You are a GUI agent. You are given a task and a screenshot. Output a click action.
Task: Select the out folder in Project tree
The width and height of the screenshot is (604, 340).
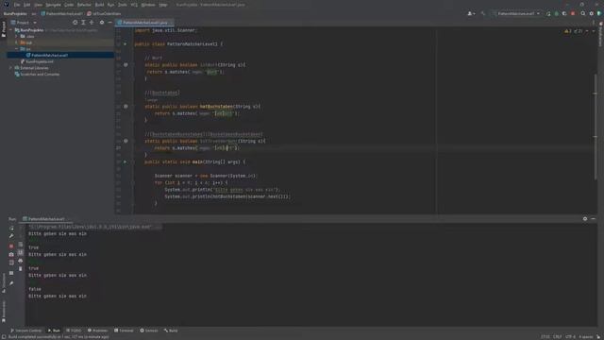(x=29, y=42)
